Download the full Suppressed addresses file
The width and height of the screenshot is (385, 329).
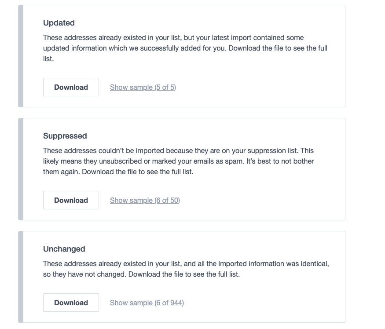coord(71,200)
